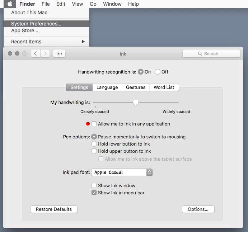Screen dimensions: 248x232
Task: Click the Widely spaced label
Action: coord(176,112)
